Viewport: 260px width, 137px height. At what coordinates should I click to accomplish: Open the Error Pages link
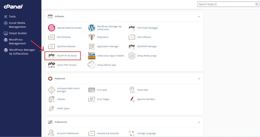[x=103, y=99]
